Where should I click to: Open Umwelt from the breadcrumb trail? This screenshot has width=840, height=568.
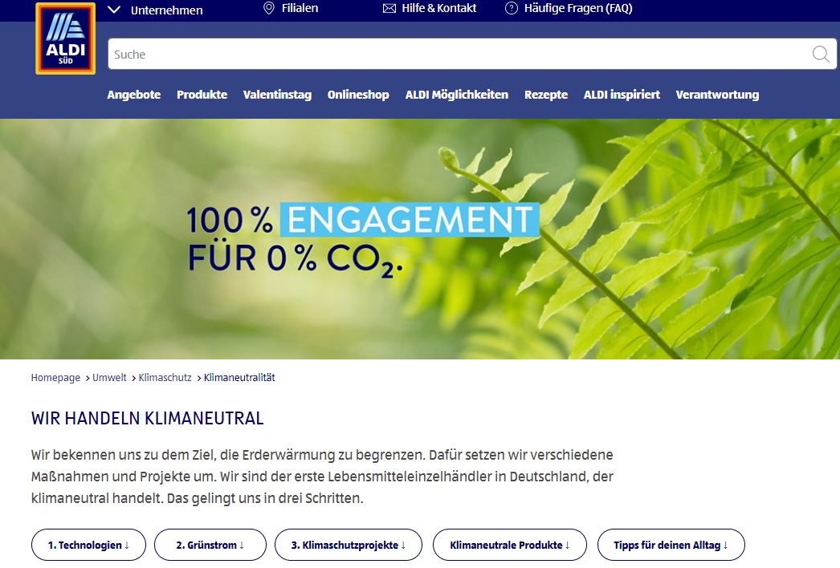pyautogui.click(x=109, y=377)
